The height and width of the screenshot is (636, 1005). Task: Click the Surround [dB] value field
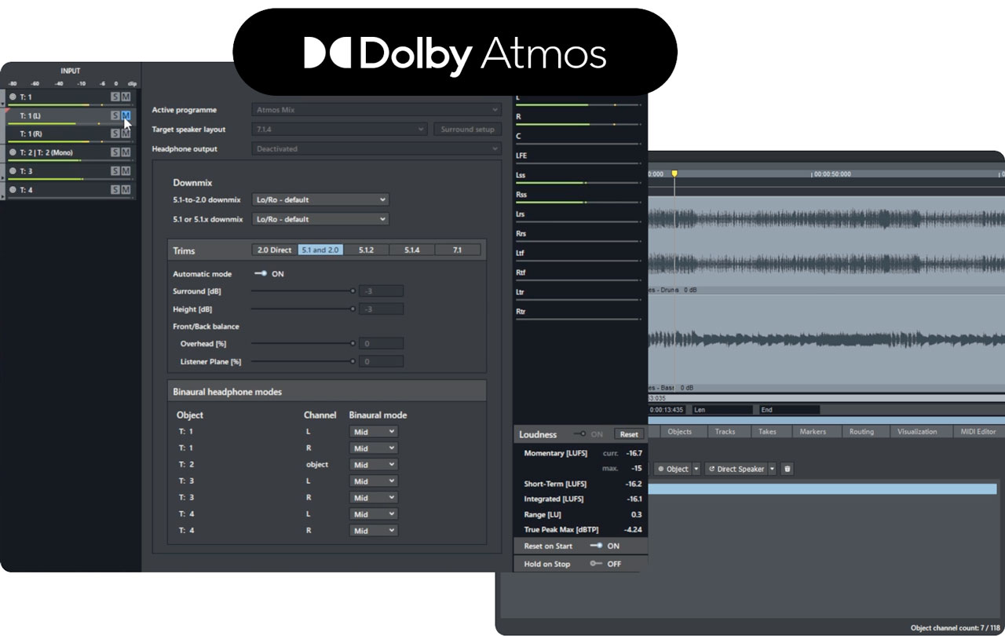pos(381,291)
